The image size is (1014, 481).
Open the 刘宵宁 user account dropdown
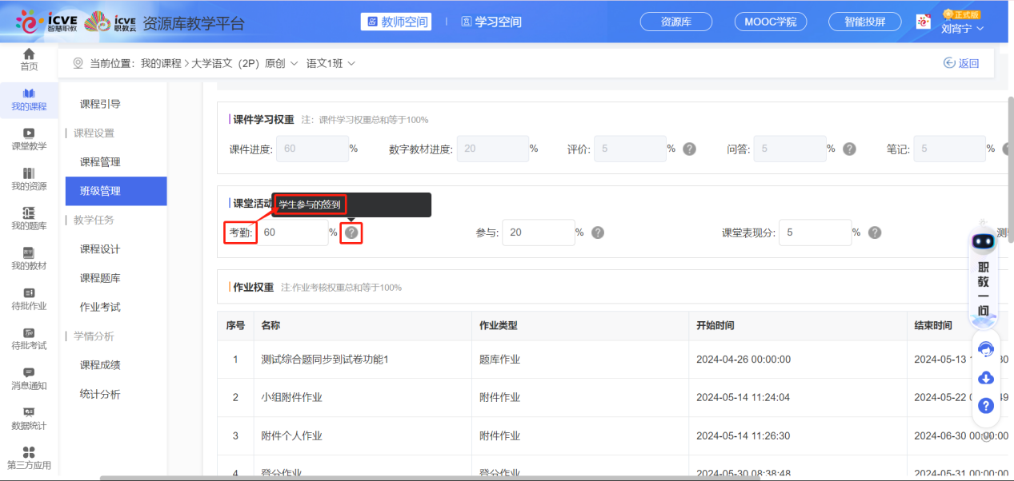962,29
